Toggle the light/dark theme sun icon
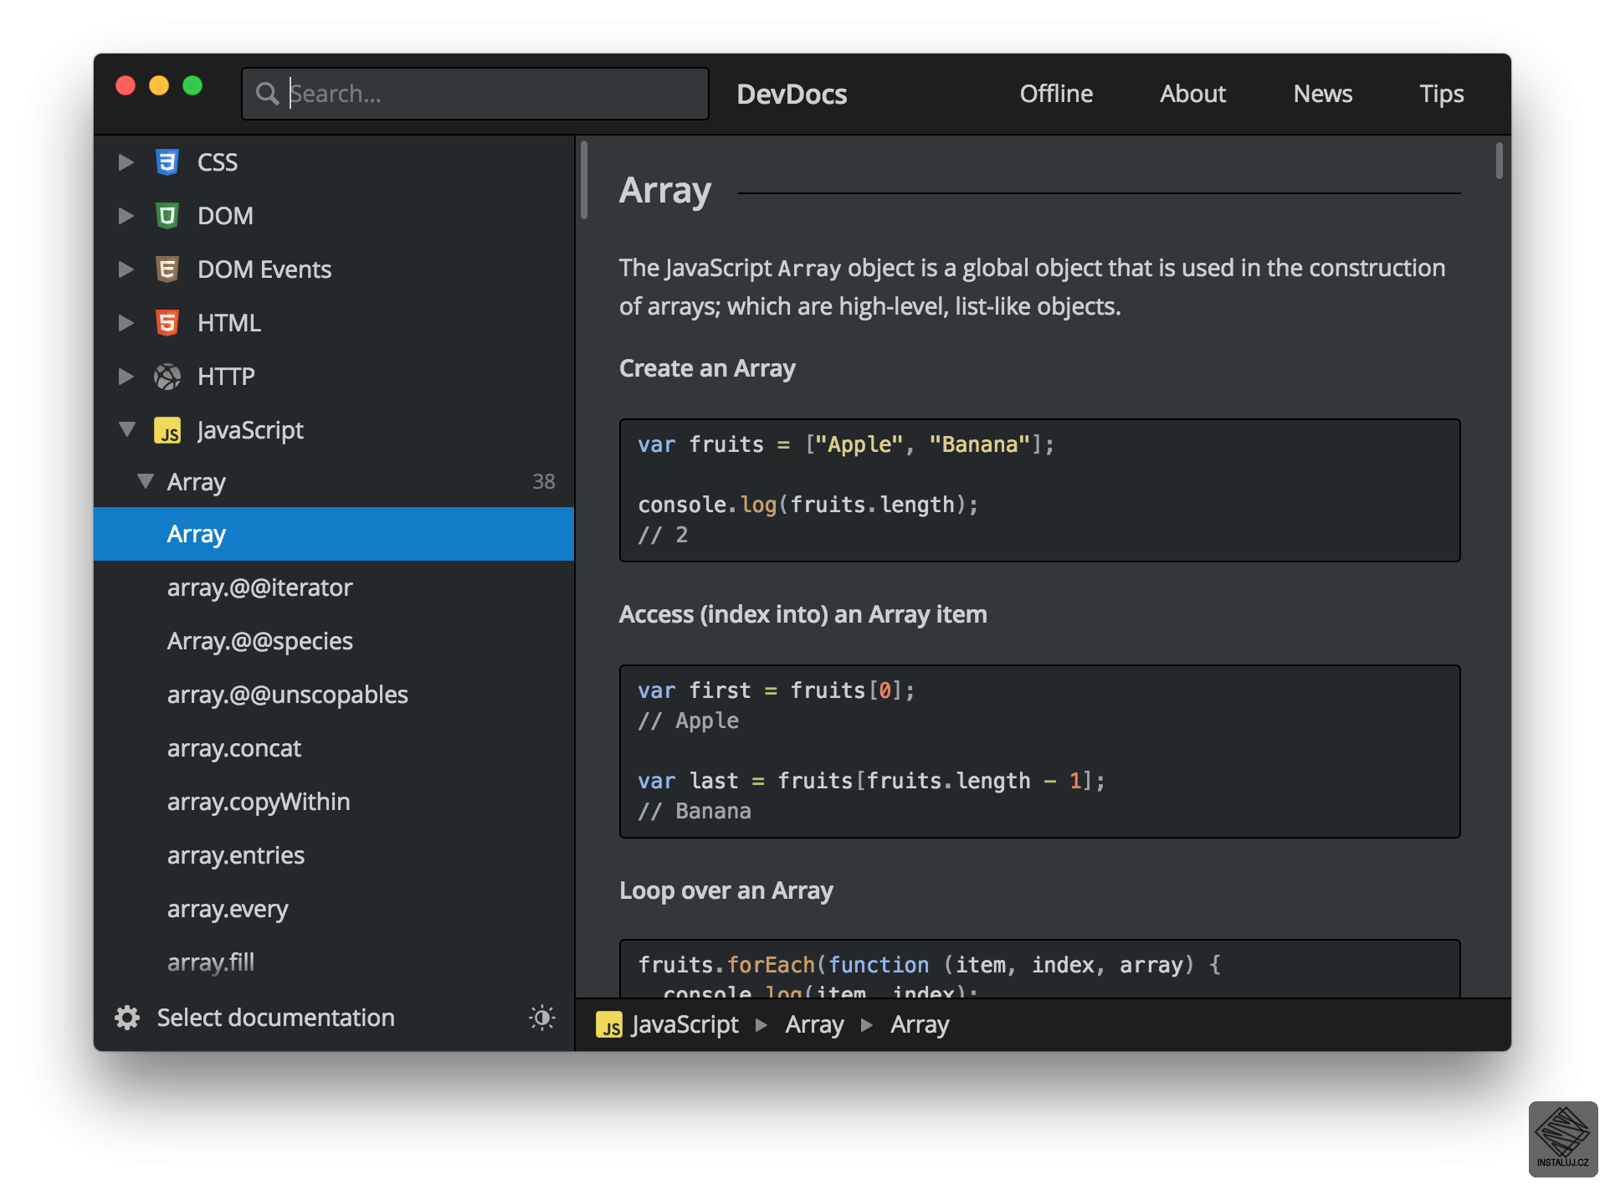The image size is (1605, 1185). pos(542,1018)
